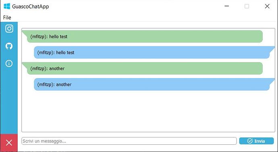Viewport: 278px width, 152px height.
Task: Select the green 'hello test' message bubble
Action: coord(142,37)
